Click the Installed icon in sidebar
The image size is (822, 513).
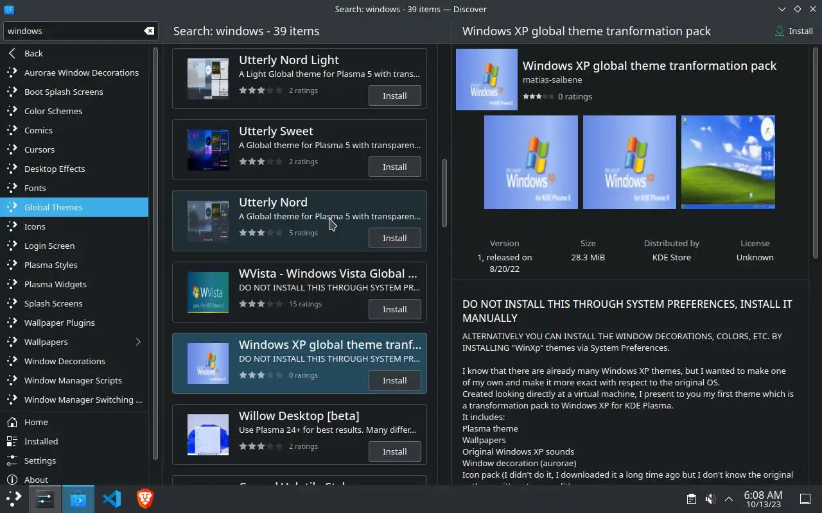pyautogui.click(x=12, y=441)
